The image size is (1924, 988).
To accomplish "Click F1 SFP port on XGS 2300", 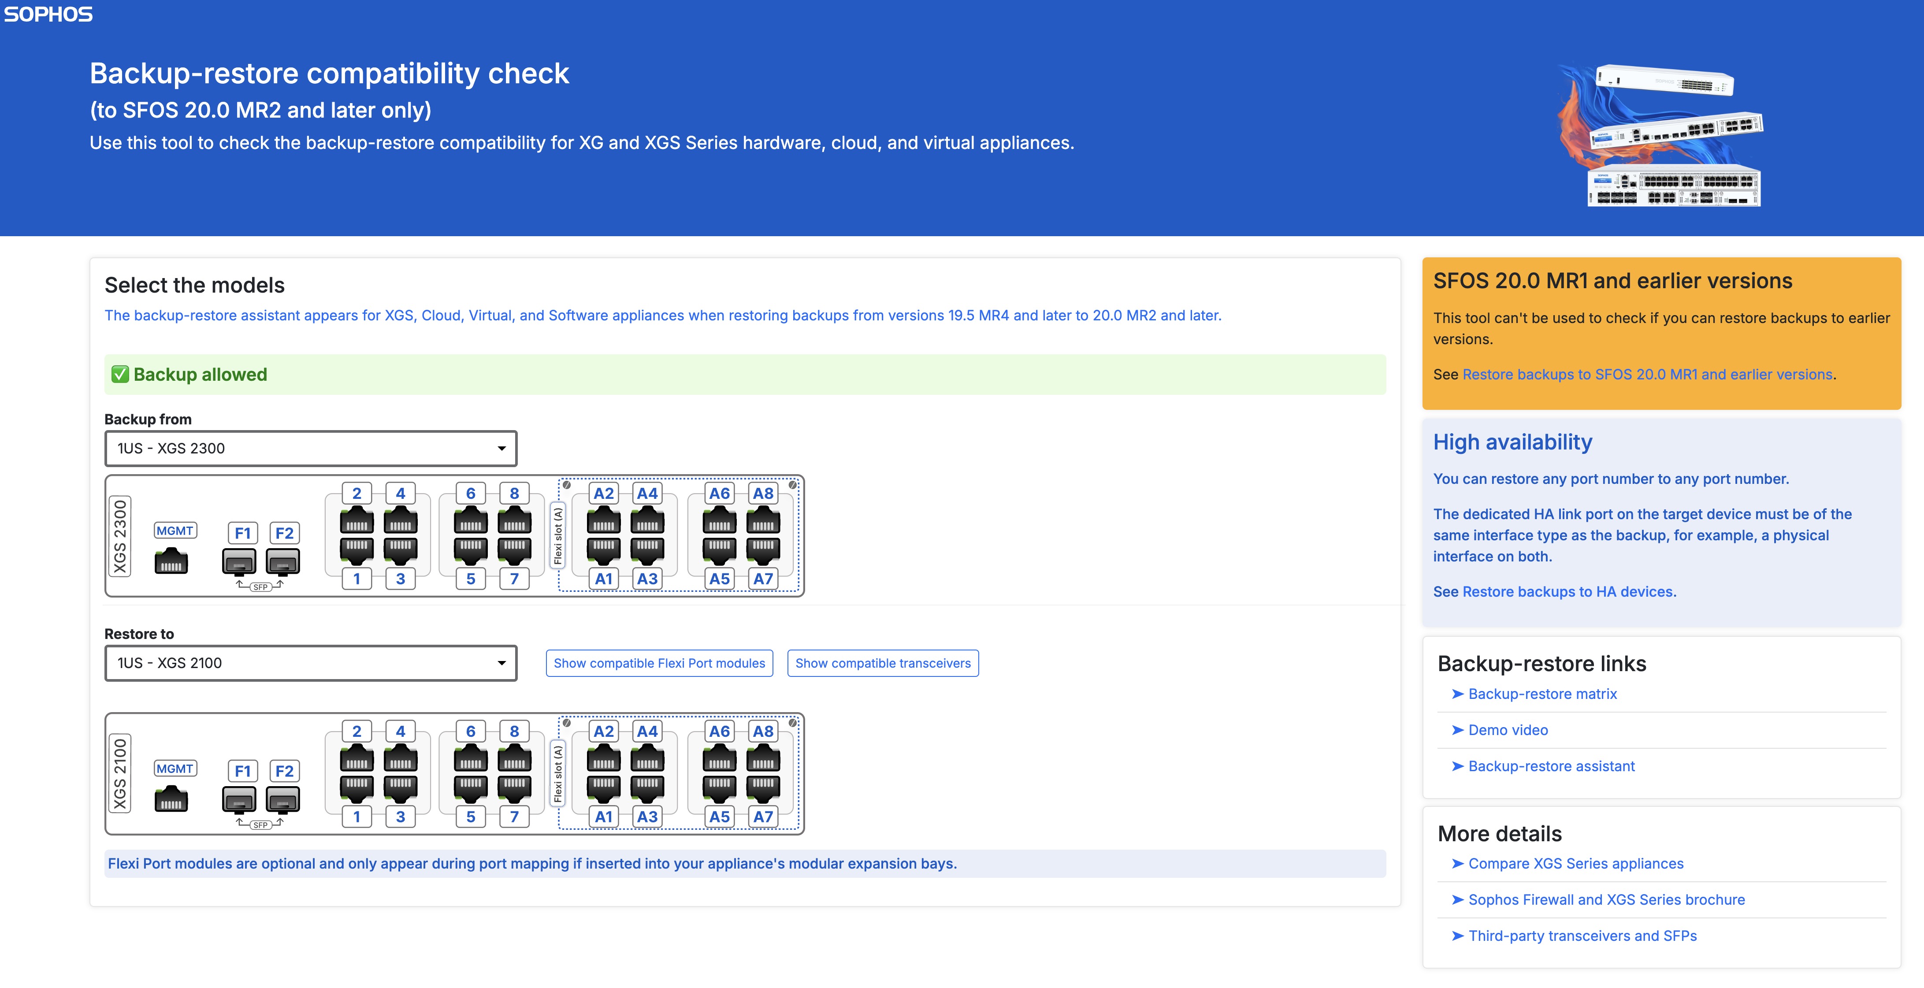I will click(x=239, y=561).
